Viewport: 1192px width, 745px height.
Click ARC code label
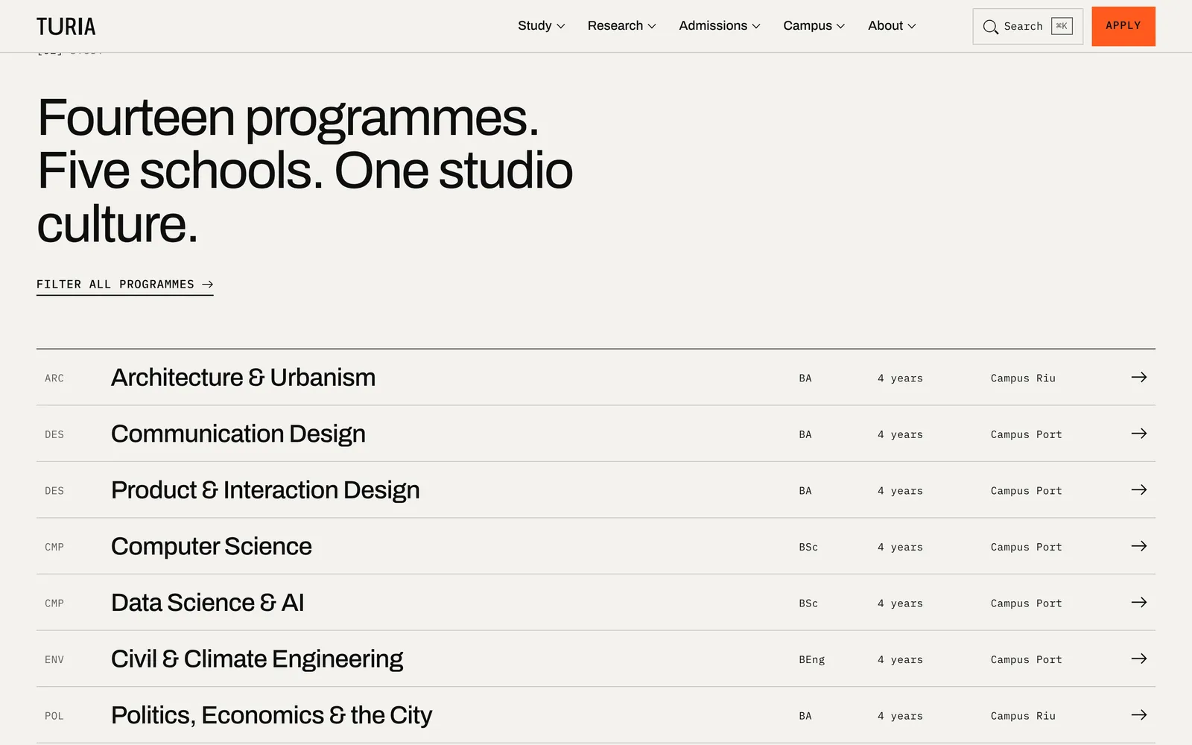pos(54,378)
